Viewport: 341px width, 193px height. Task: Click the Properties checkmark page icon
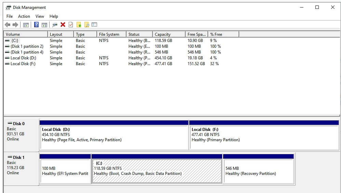click(x=71, y=25)
